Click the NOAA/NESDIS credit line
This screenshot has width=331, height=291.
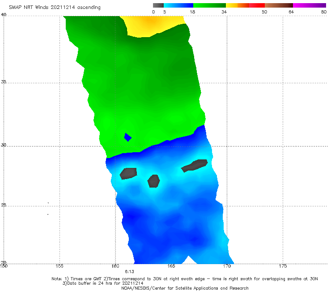pyautogui.click(x=185, y=288)
